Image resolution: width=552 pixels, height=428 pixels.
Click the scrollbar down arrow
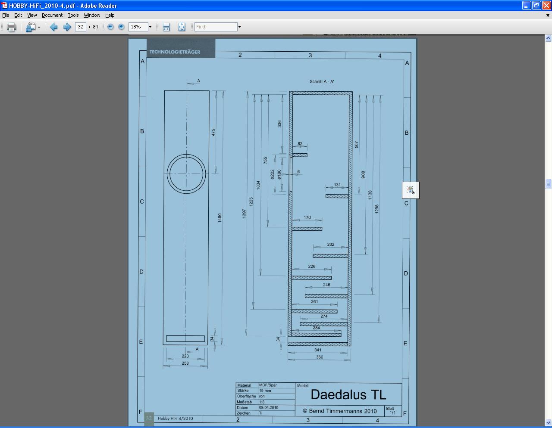[548, 423]
